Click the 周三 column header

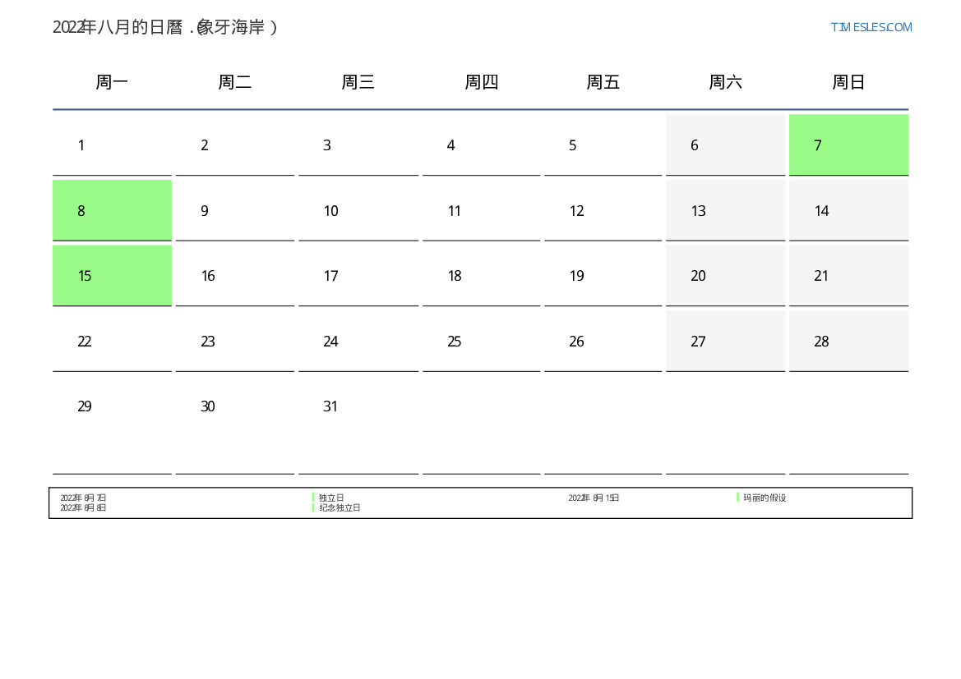point(358,81)
